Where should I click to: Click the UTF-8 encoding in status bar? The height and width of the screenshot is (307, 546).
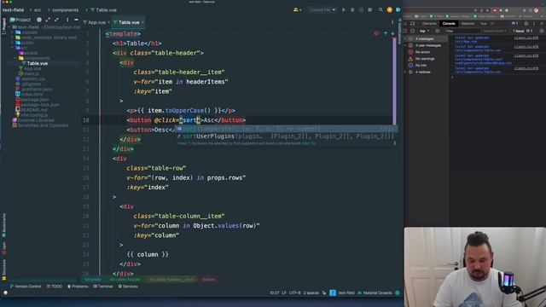click(x=294, y=293)
